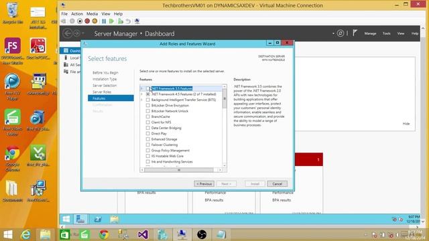
Task: Check the Data Center Bridging checkbox
Action: [x=147, y=128]
